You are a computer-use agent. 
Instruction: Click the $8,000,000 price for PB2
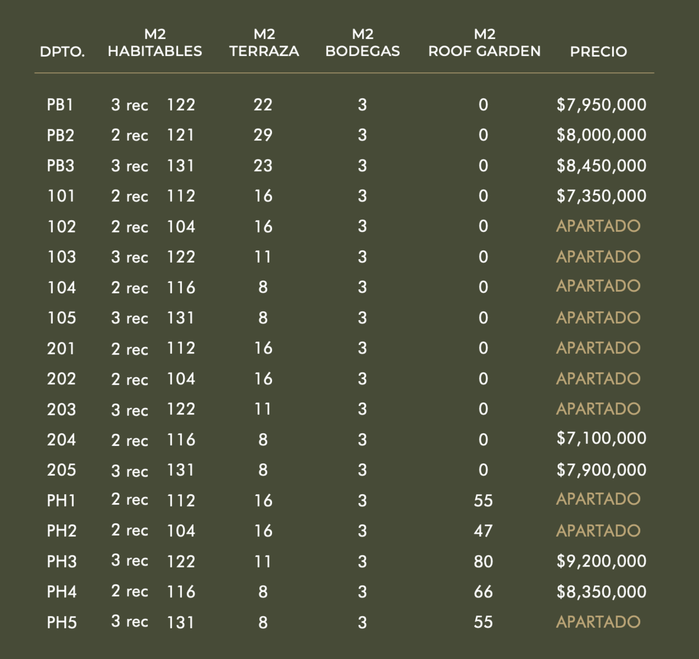tap(601, 135)
